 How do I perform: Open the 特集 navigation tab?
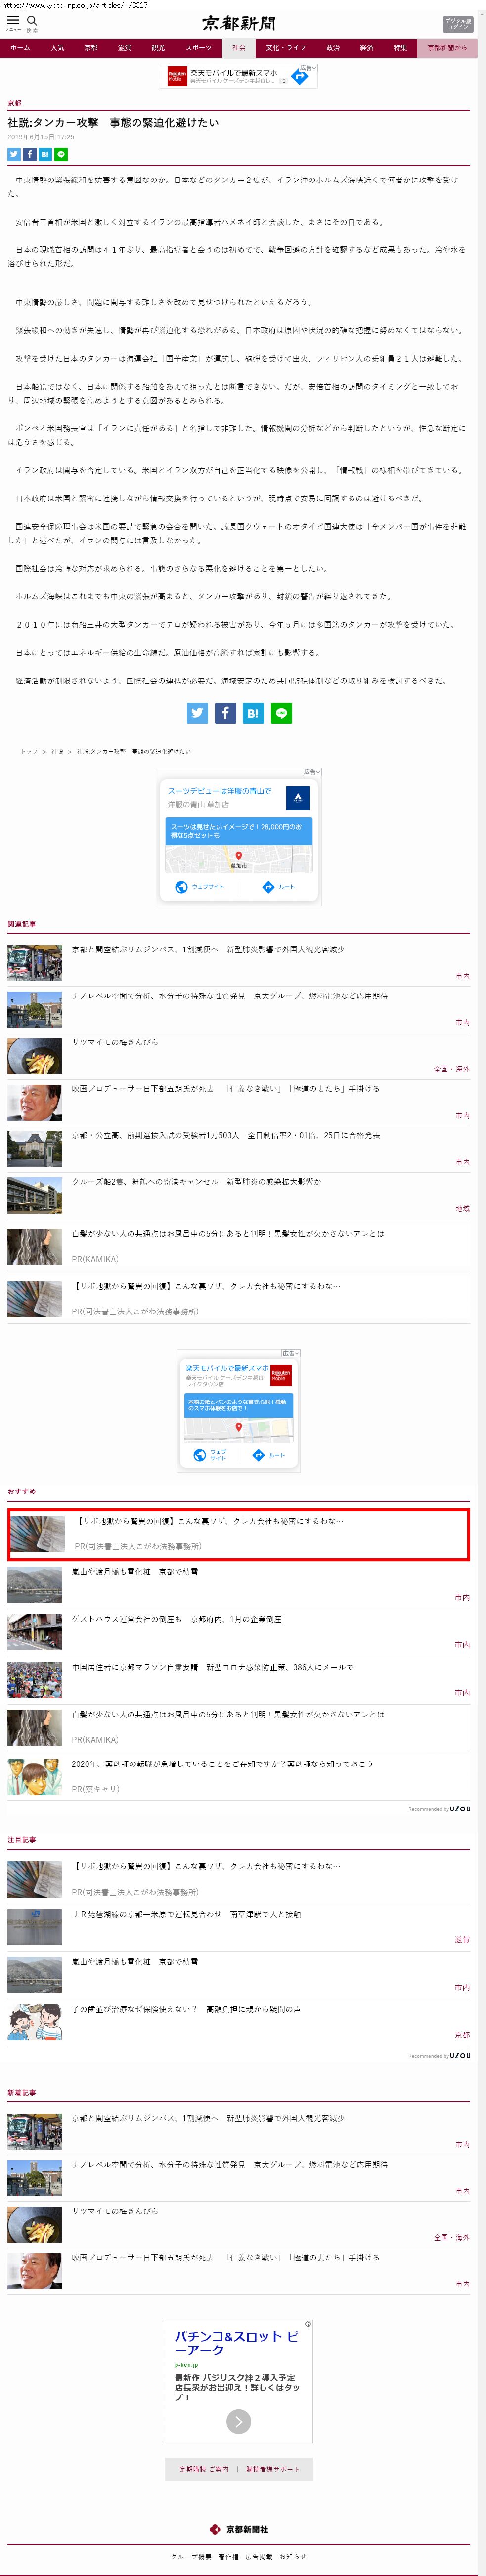(400, 48)
